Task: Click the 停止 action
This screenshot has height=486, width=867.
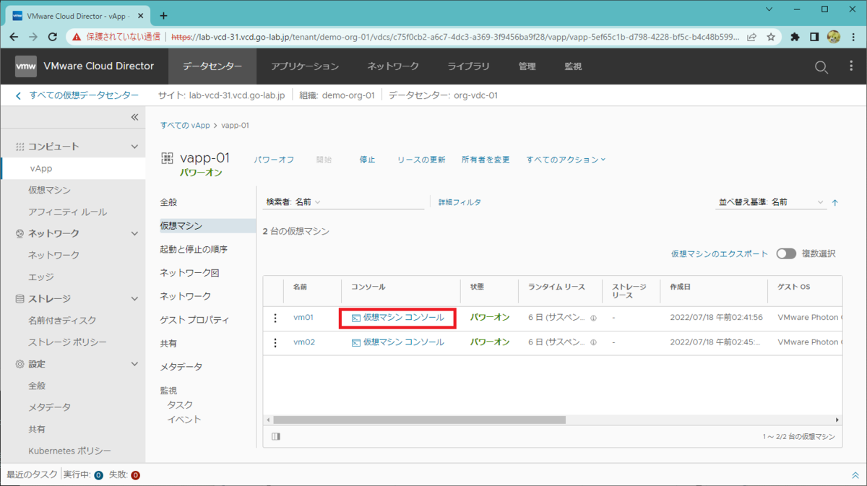Action: (x=367, y=160)
